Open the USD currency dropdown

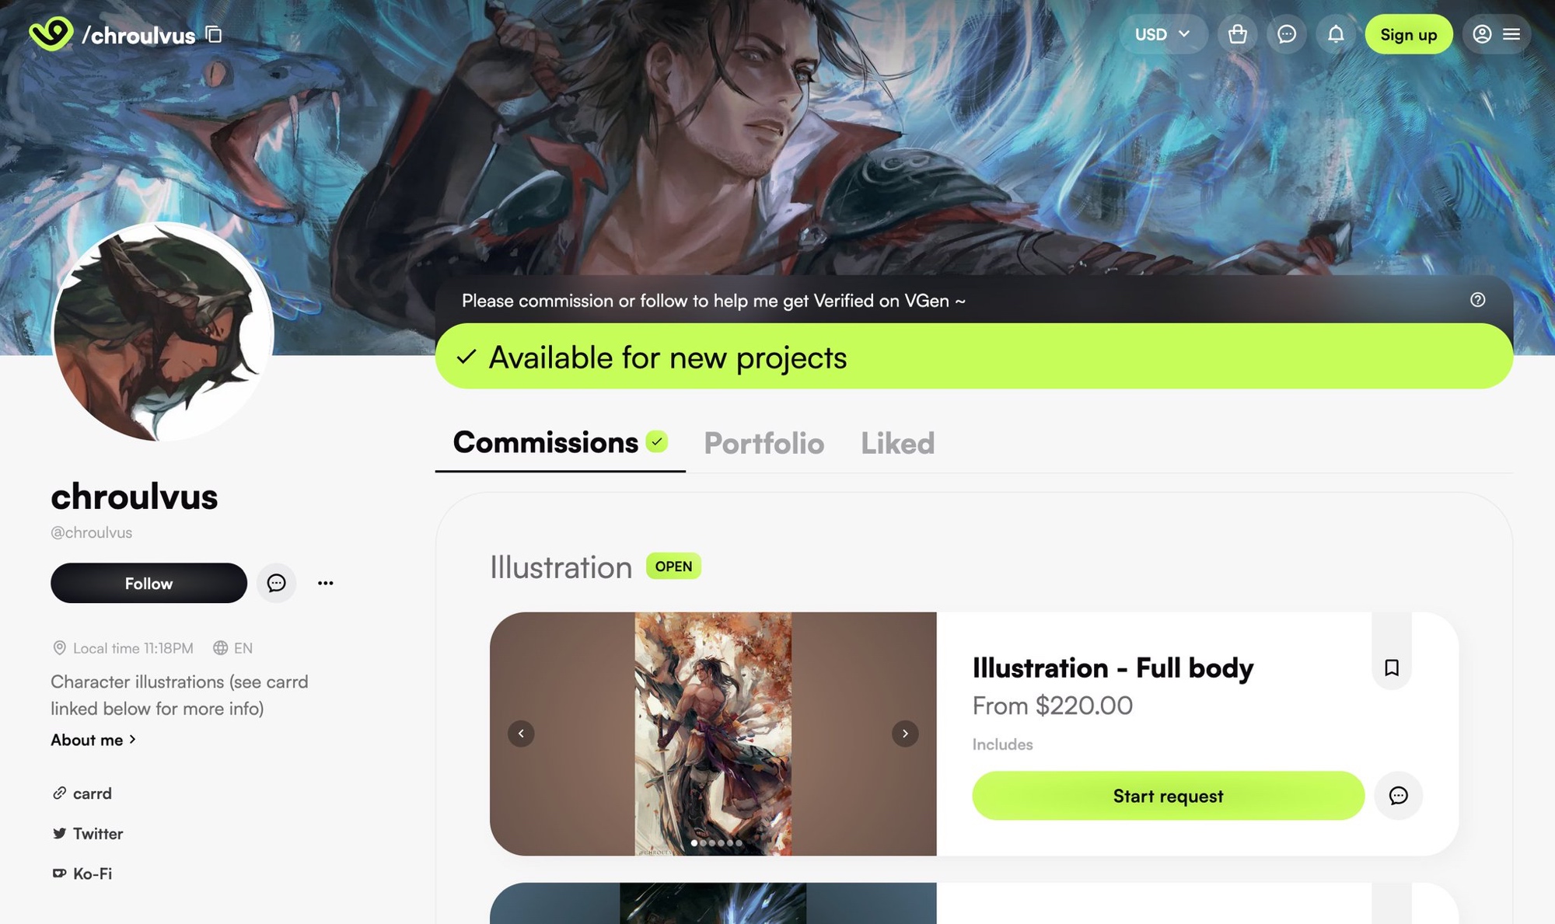pos(1162,34)
